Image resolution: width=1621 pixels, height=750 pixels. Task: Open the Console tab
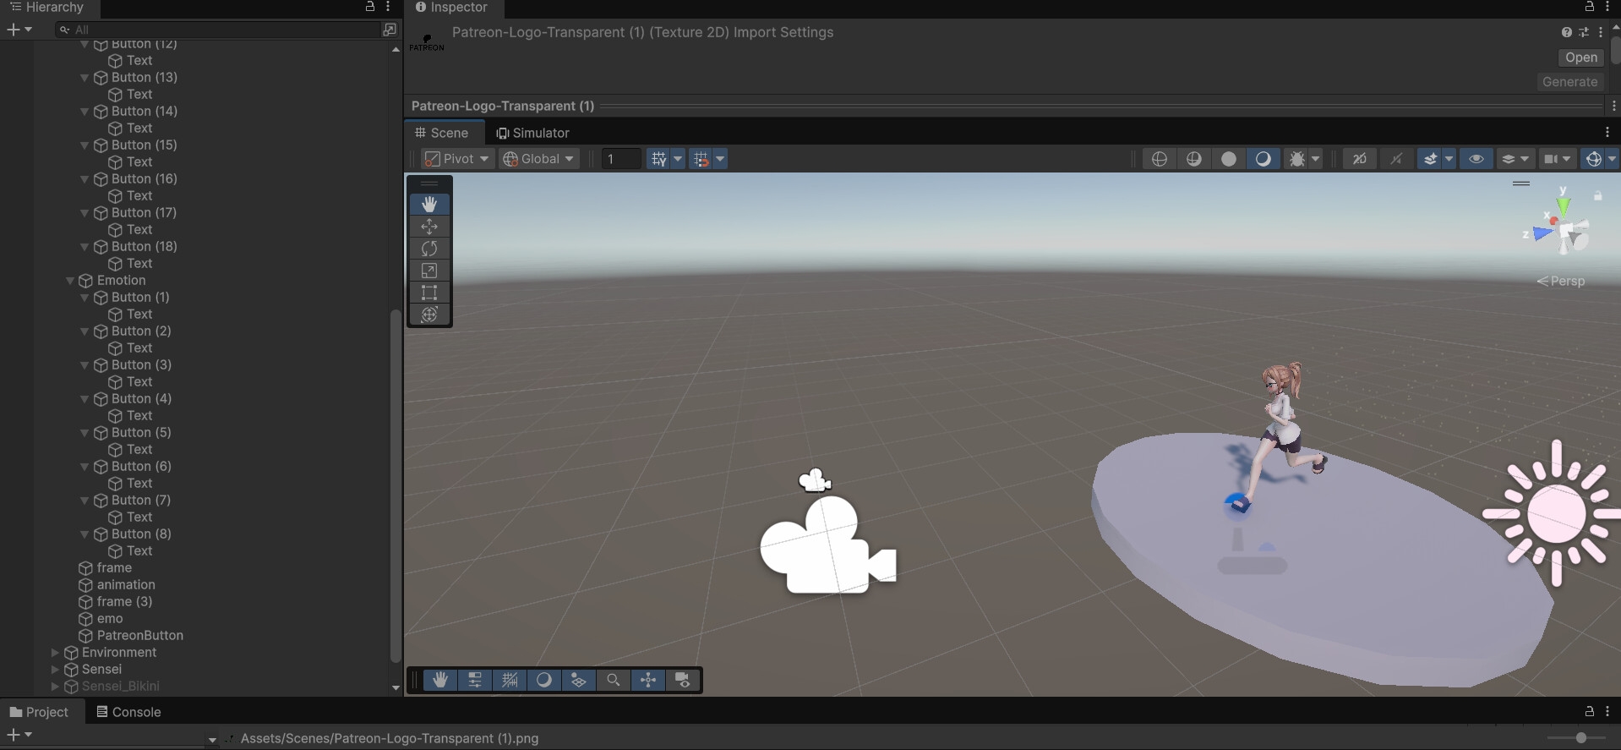point(128,712)
